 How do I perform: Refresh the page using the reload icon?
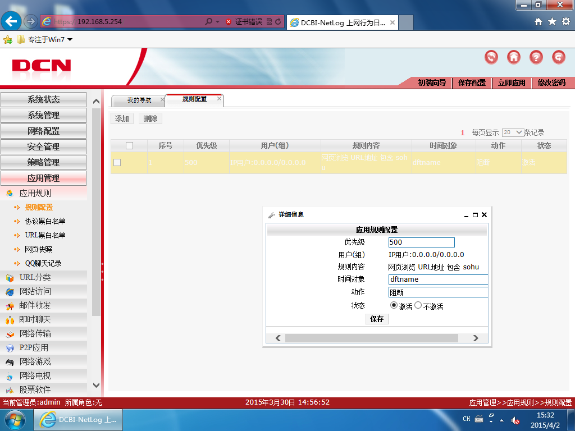278,22
